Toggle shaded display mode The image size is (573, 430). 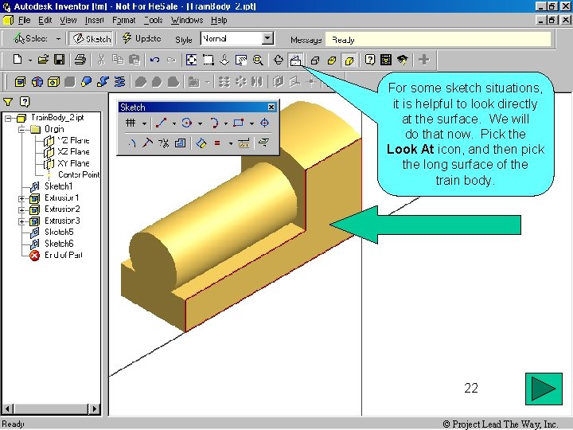(x=349, y=60)
